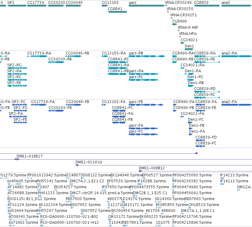The height and width of the screenshot is (227, 252).
Task: Select tRNA:HPsi label
Action: [x=188, y=33]
